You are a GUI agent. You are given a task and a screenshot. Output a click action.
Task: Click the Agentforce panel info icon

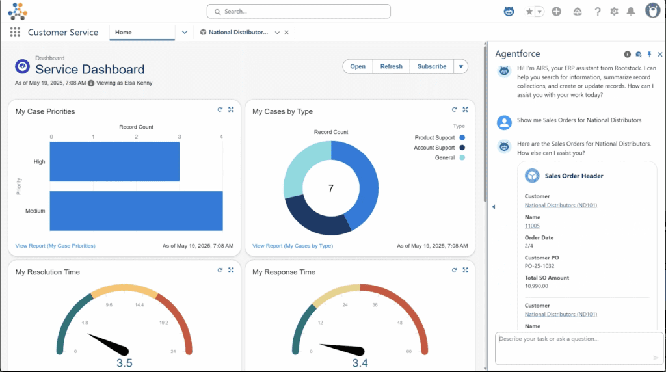pos(628,55)
